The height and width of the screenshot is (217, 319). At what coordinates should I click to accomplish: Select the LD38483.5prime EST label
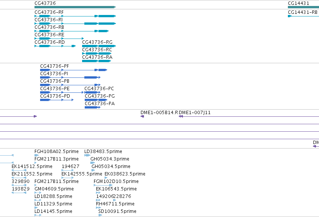(103, 152)
